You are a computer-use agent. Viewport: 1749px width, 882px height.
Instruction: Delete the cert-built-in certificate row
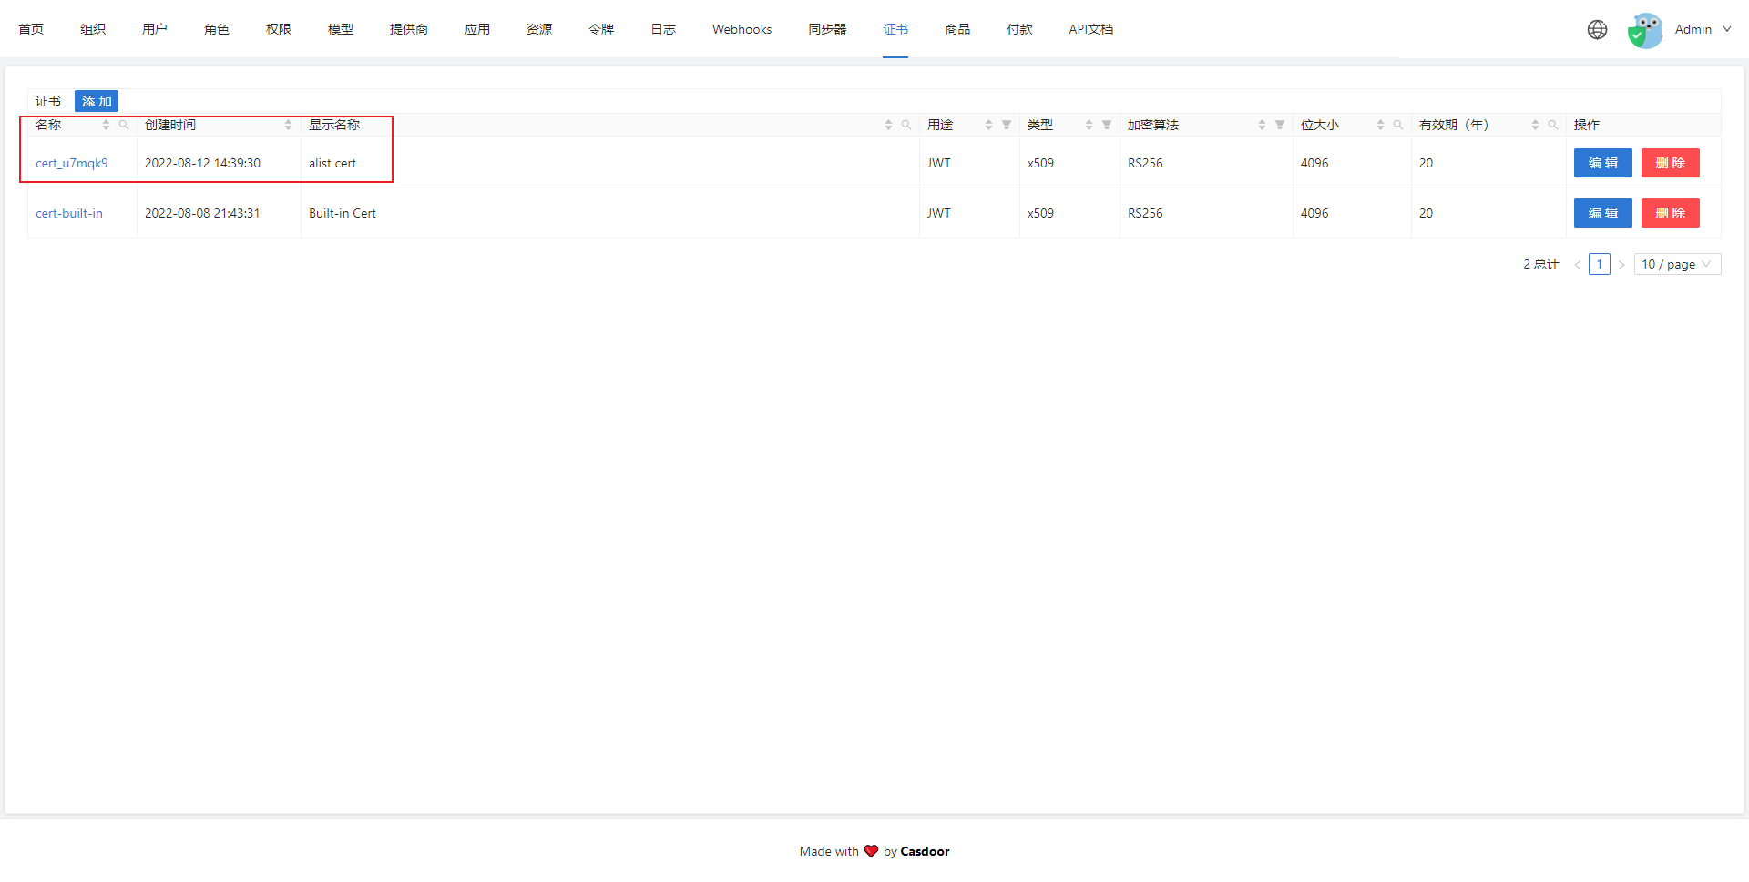(x=1670, y=213)
